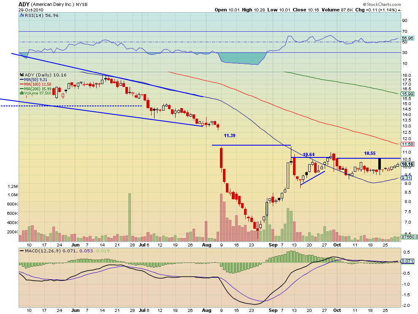The height and width of the screenshot is (314, 418).
Task: Click the MA(200) 15.99 price axis tag
Action: [x=407, y=94]
